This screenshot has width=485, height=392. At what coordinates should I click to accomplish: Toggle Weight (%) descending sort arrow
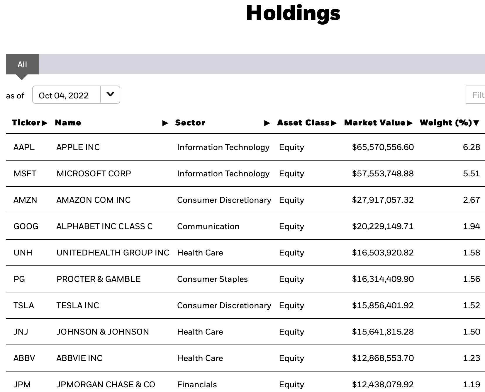476,123
